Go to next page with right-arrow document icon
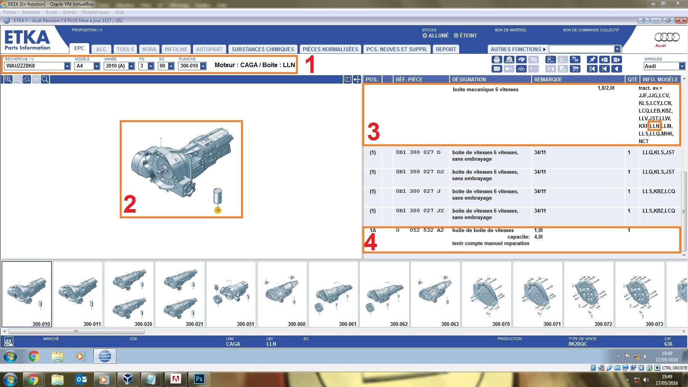This screenshot has width=688, height=387. pos(617,60)
